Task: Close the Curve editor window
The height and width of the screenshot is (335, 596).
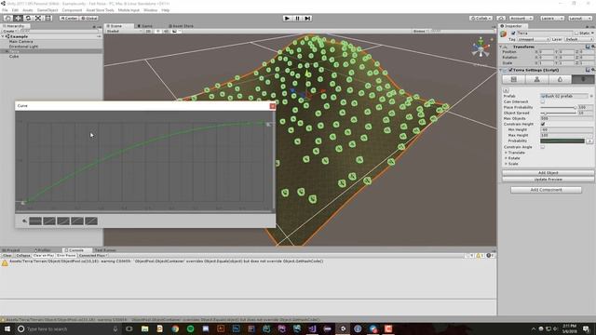Action: click(x=273, y=106)
